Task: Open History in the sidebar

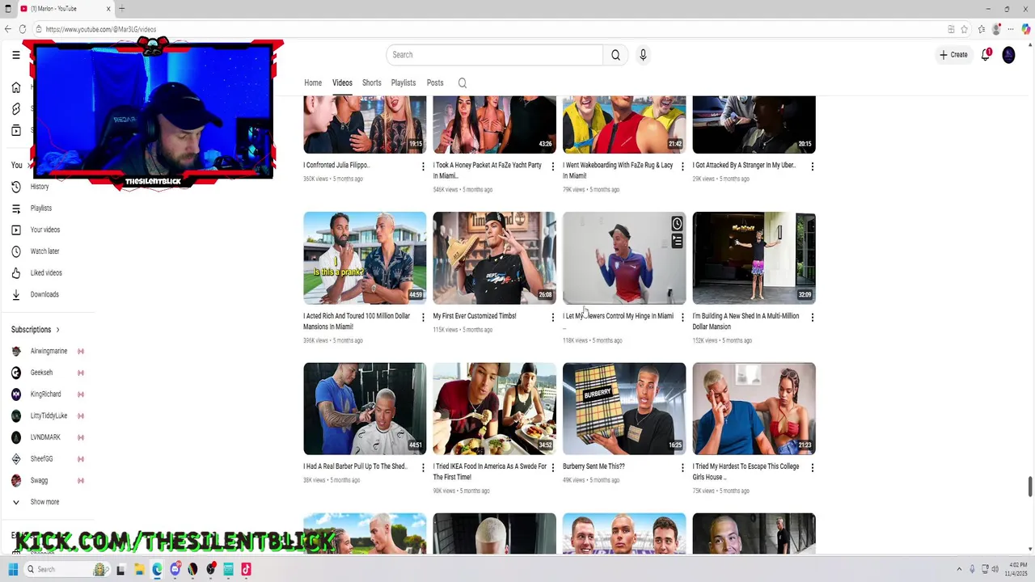Action: (40, 187)
